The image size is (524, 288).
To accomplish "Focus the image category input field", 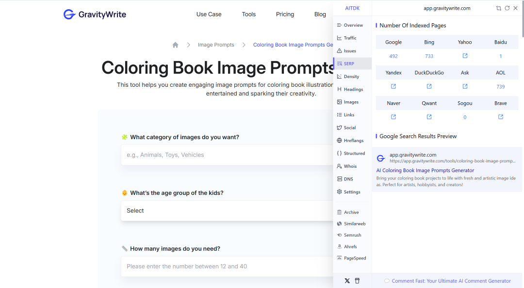I will [227, 155].
